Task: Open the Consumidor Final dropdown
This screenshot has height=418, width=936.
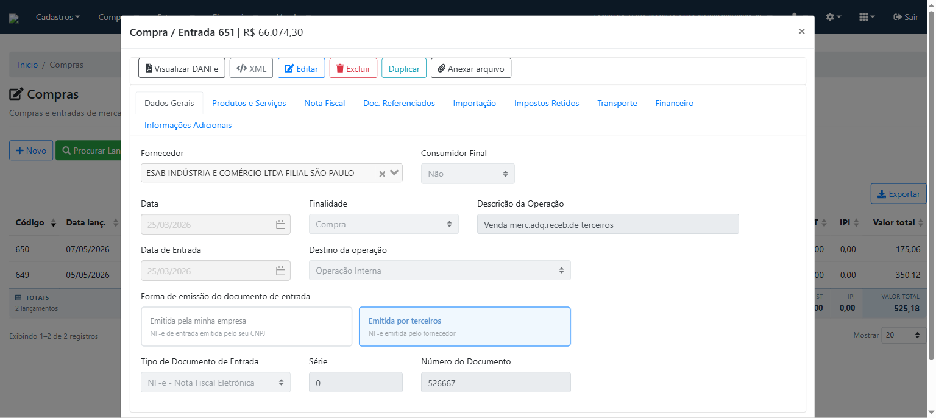Action: click(467, 174)
